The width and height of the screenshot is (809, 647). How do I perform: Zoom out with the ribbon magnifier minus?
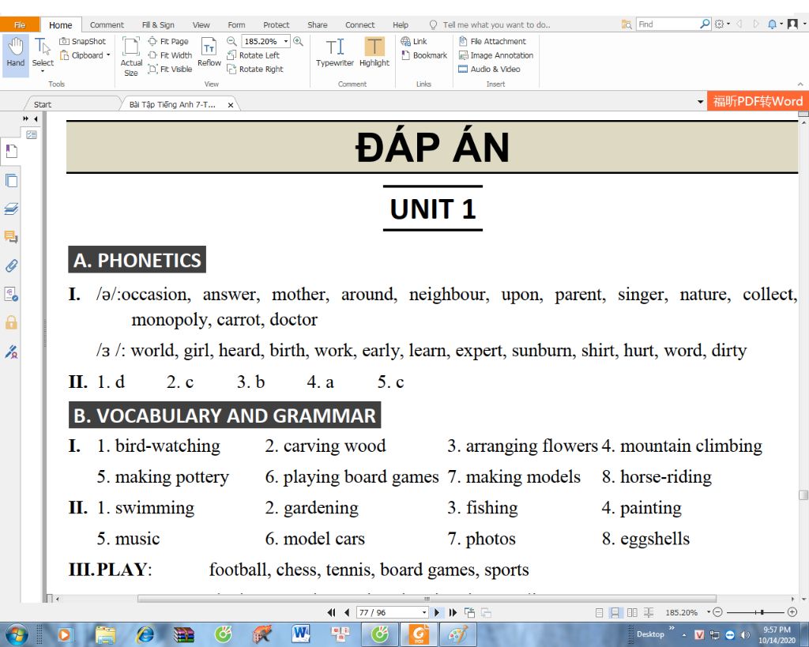click(231, 41)
